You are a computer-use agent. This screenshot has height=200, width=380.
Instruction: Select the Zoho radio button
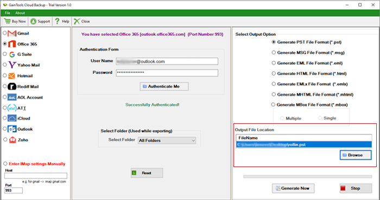click(5, 139)
